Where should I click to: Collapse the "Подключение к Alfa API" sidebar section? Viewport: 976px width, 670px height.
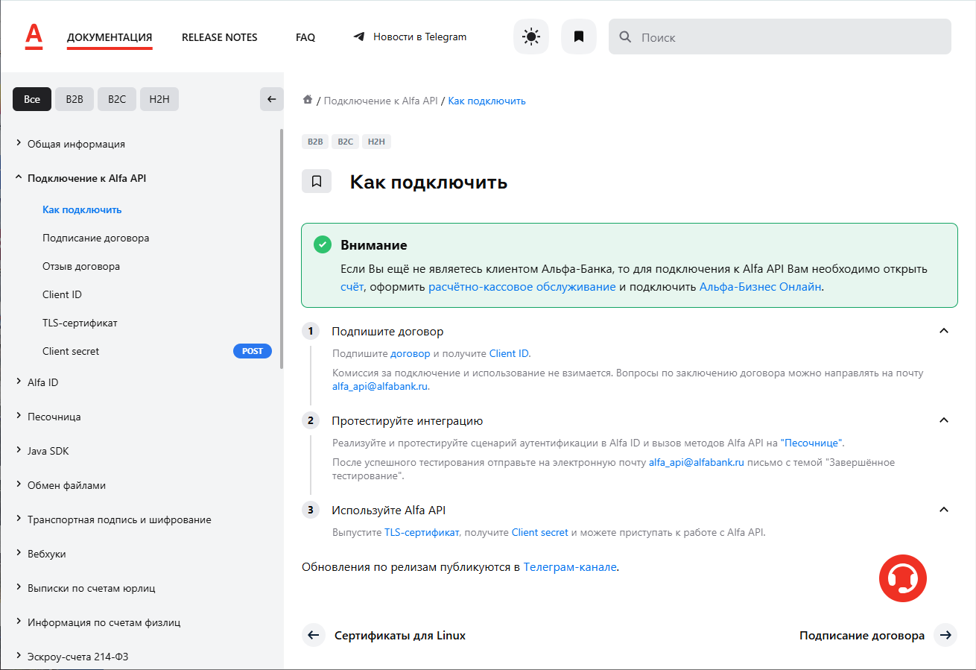click(x=19, y=178)
